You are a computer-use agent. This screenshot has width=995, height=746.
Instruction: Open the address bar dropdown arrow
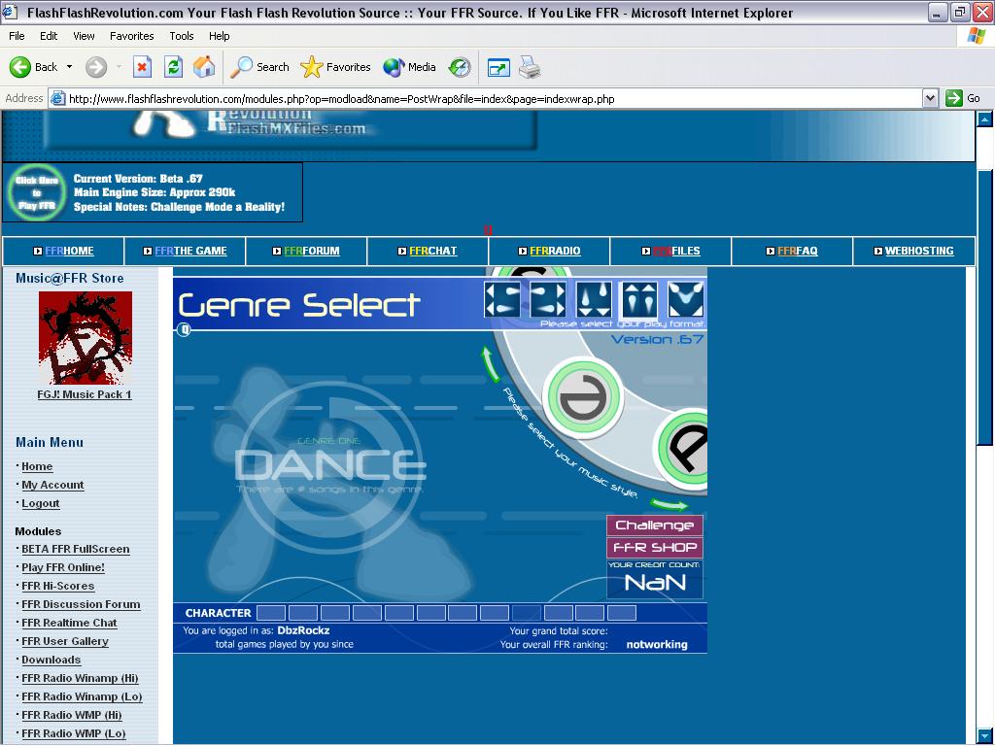click(x=930, y=98)
